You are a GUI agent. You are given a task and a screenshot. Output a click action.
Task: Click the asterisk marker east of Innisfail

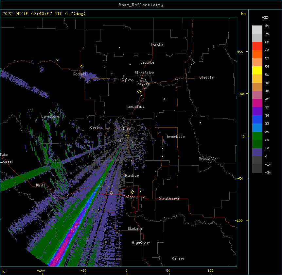click(x=164, y=99)
